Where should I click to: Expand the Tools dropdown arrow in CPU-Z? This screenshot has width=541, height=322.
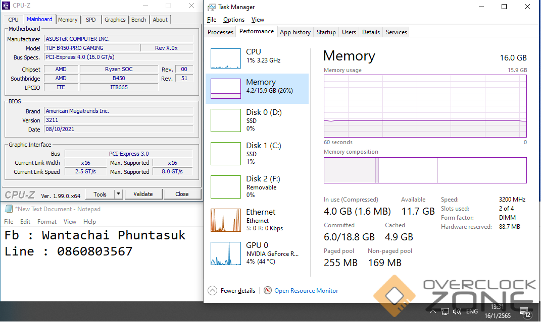(118, 194)
